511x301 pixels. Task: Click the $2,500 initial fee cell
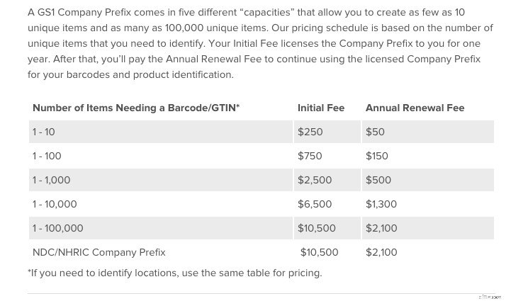[x=315, y=180]
